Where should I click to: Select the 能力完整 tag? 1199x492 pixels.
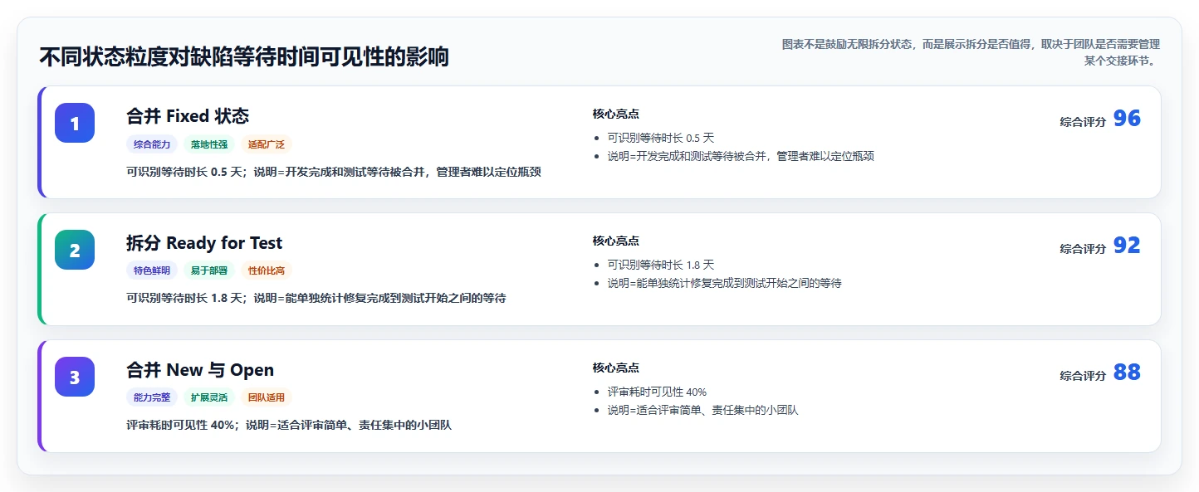(x=152, y=397)
